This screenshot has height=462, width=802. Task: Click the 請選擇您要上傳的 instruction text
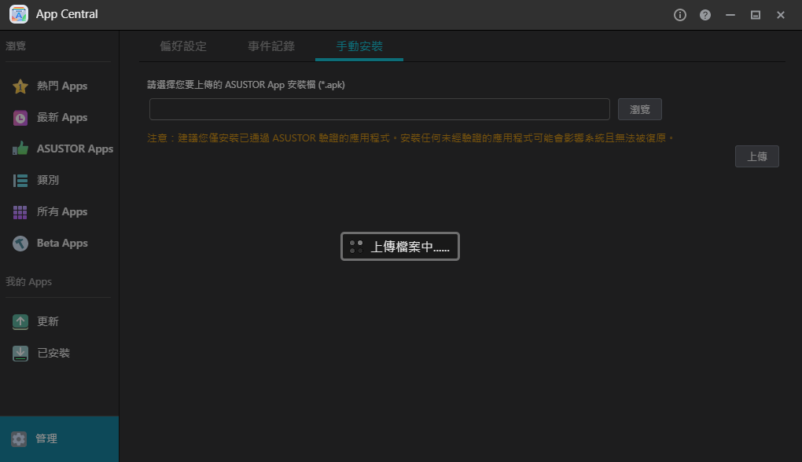click(x=246, y=85)
